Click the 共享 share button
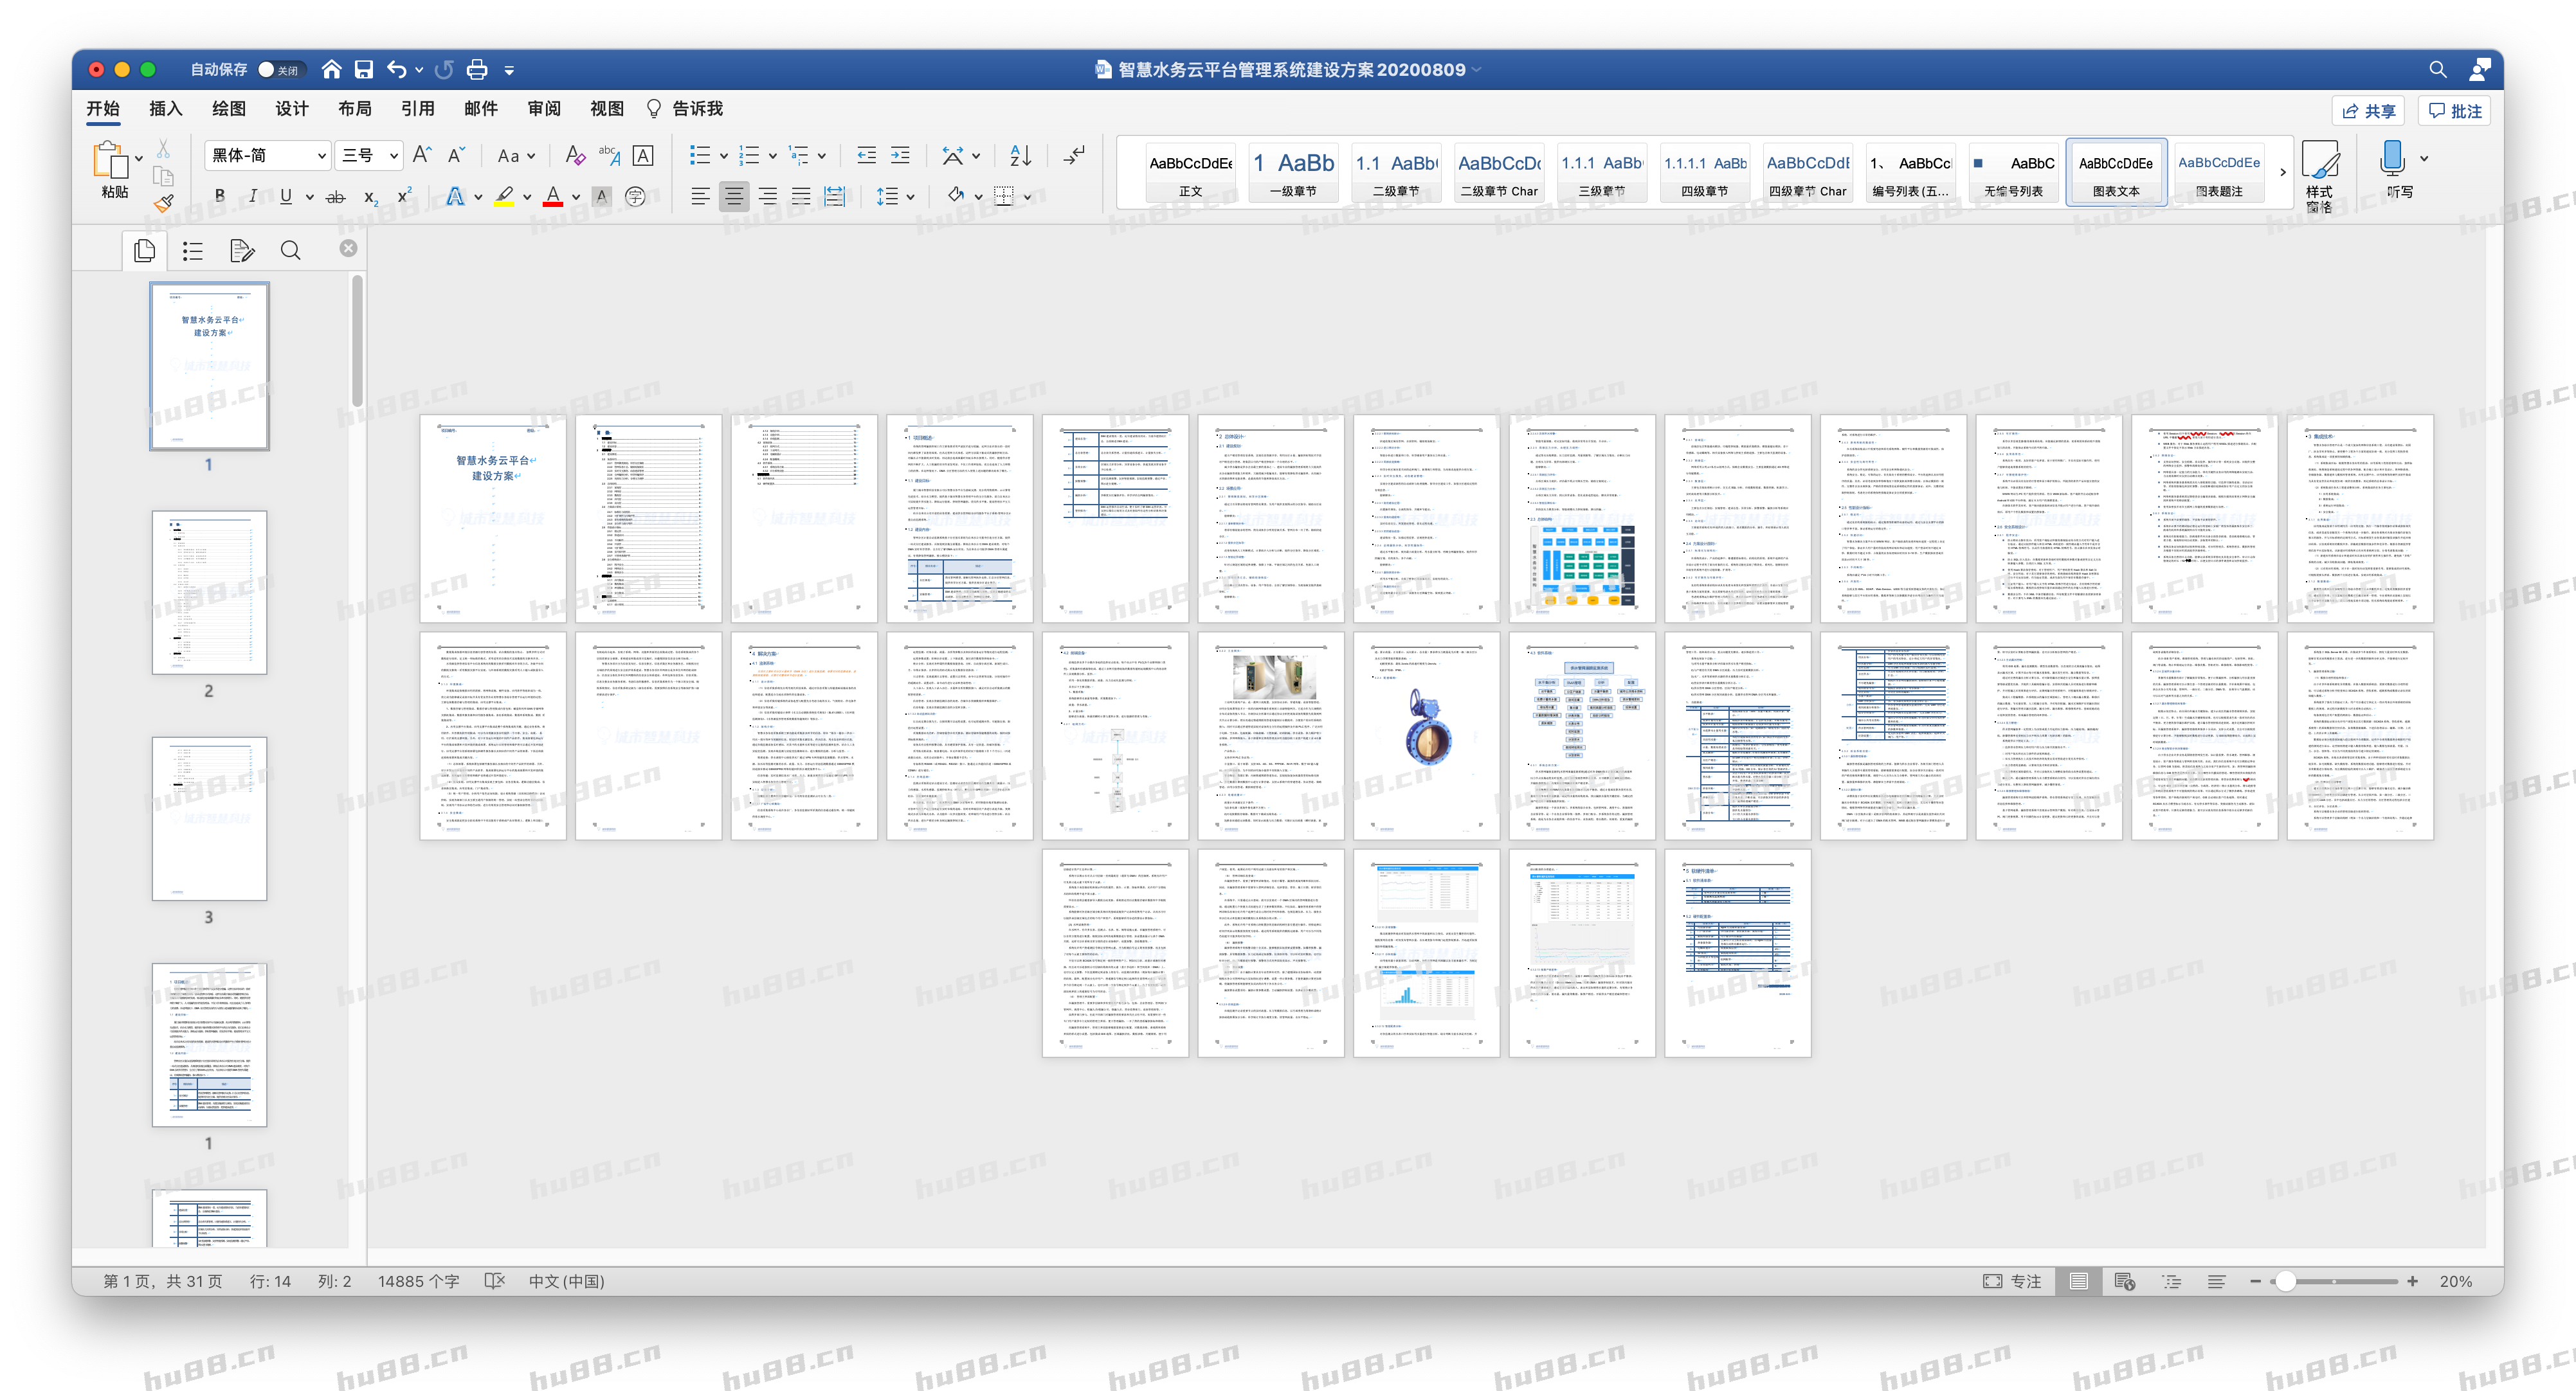 [2368, 111]
